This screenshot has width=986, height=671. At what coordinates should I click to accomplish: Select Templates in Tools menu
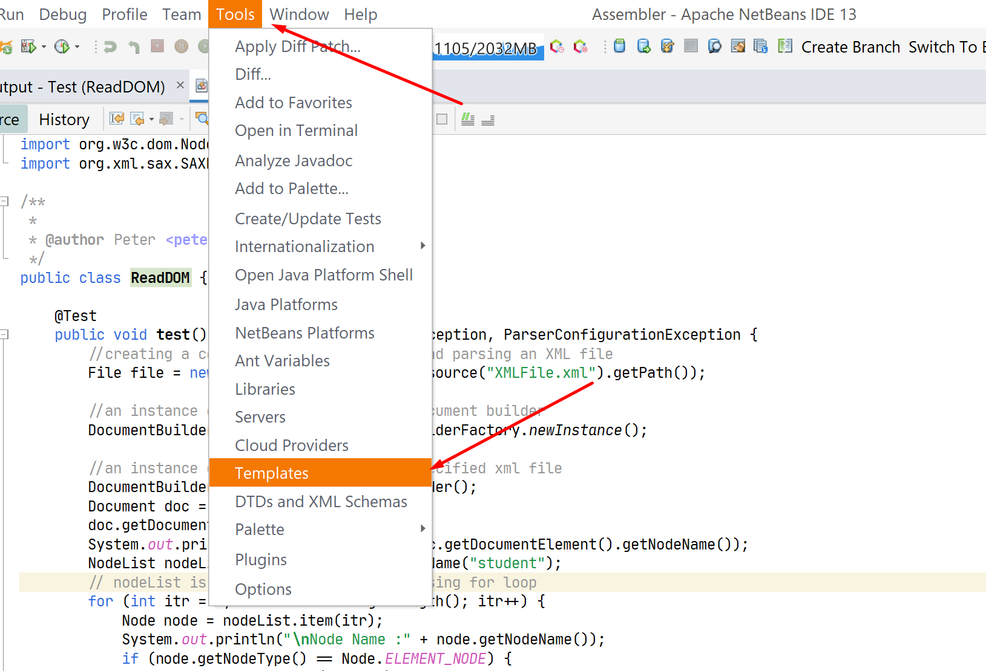point(320,473)
